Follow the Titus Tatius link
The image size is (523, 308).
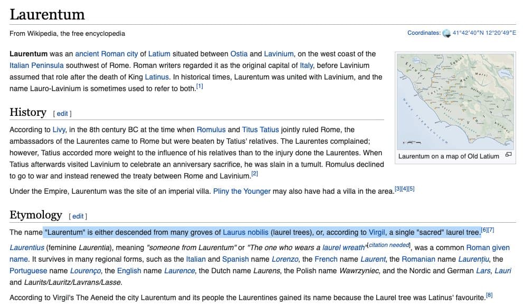pyautogui.click(x=261, y=130)
